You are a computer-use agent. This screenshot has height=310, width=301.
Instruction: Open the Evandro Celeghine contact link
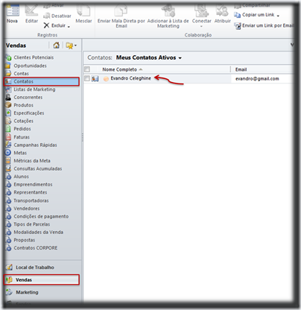click(130, 78)
